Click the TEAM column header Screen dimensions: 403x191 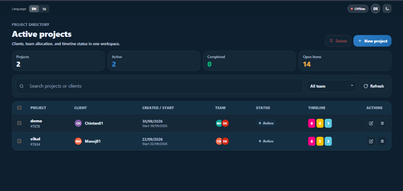(220, 108)
